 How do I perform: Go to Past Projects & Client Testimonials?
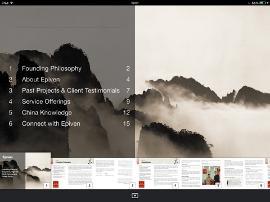(x=71, y=90)
